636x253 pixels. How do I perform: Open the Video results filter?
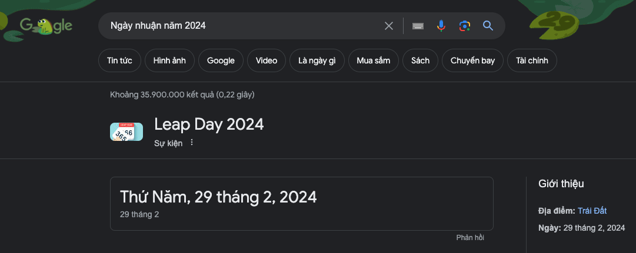(267, 60)
